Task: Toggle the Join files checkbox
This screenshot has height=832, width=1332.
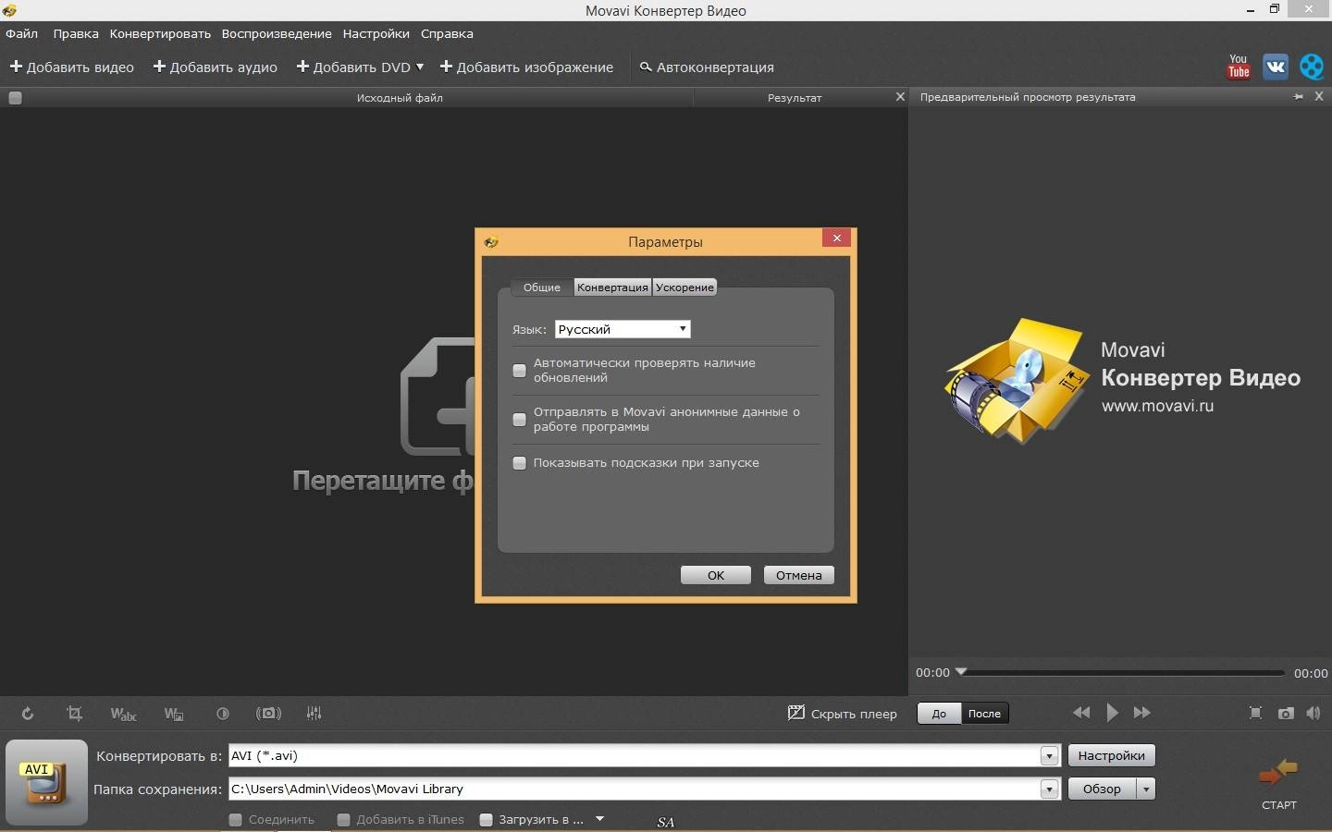Action: coord(235,819)
